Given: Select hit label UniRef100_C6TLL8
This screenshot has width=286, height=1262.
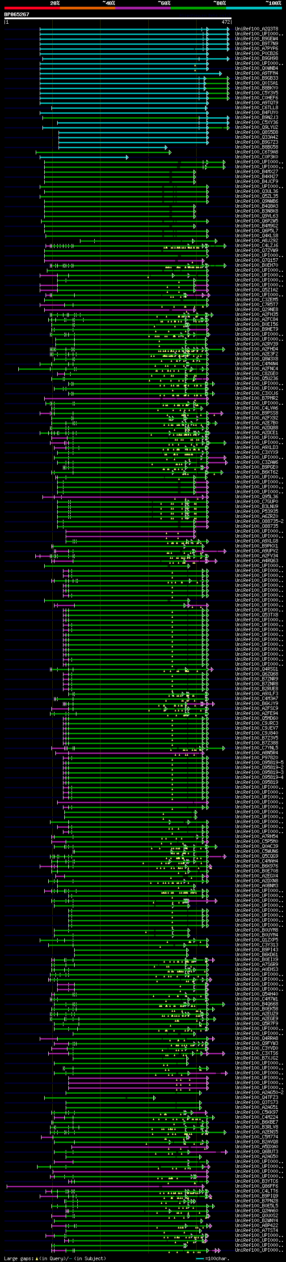Looking at the screenshot, I should [x=257, y=108].
